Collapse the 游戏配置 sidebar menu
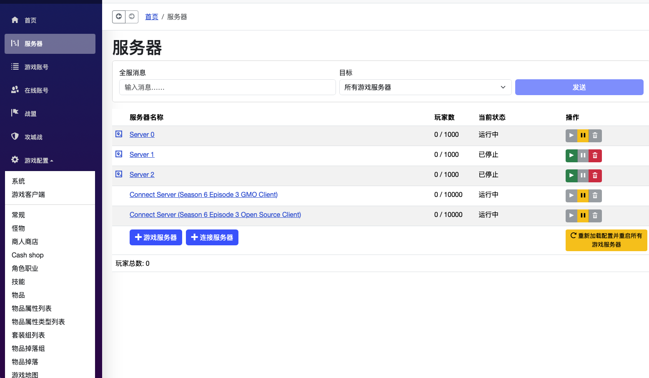 [x=50, y=160]
